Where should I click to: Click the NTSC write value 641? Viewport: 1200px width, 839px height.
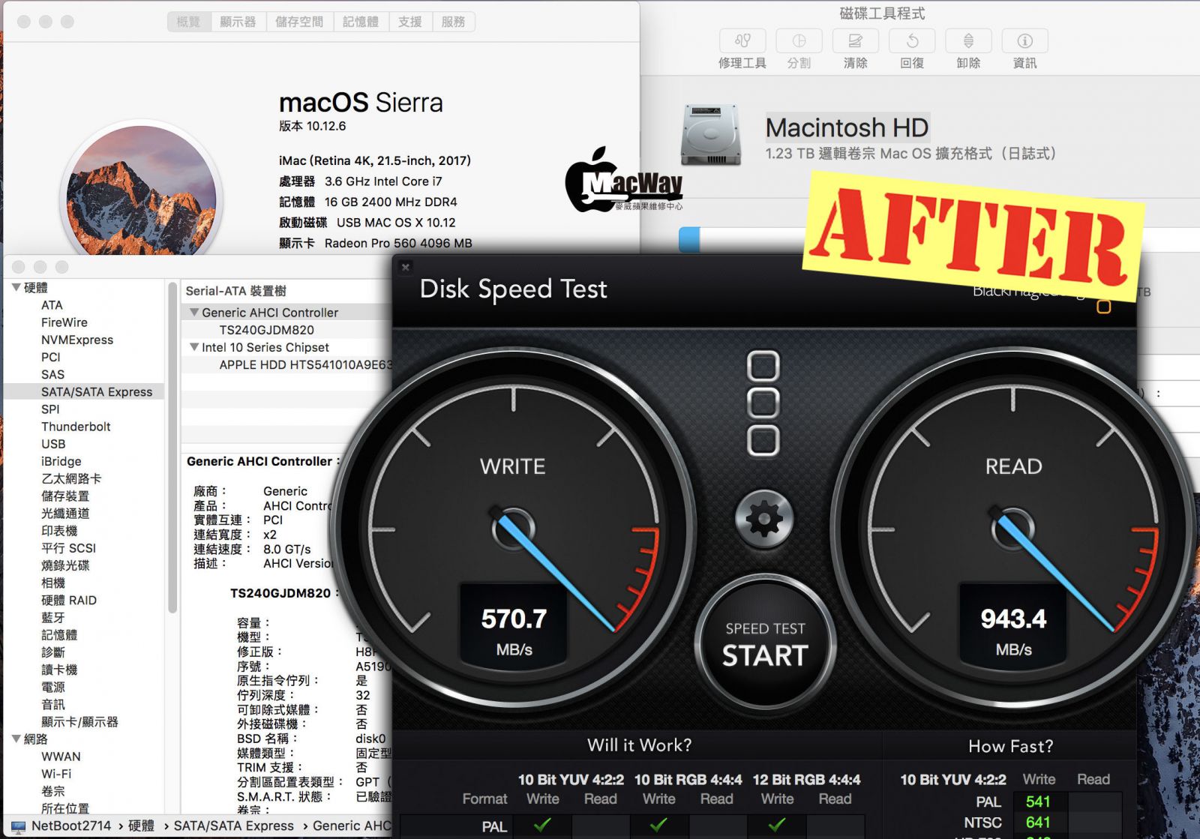1038,822
